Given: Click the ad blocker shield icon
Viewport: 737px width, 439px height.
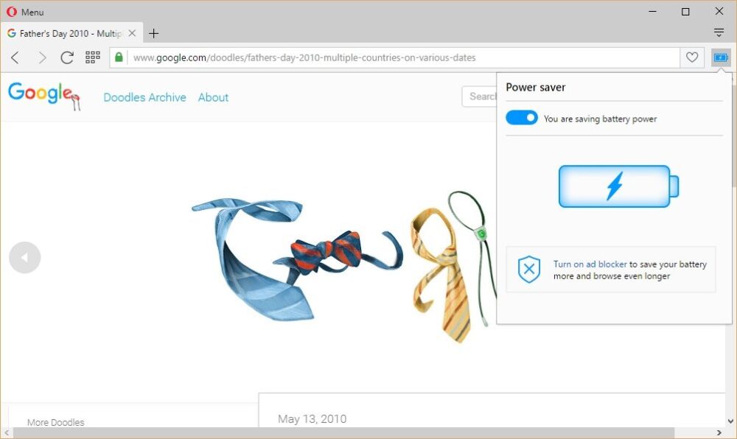Looking at the screenshot, I should [528, 270].
